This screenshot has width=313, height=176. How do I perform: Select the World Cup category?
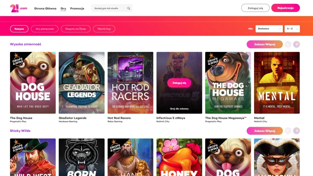click(x=104, y=29)
